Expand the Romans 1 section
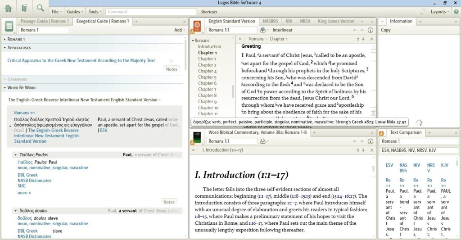461x240 pixels. tap(5, 39)
